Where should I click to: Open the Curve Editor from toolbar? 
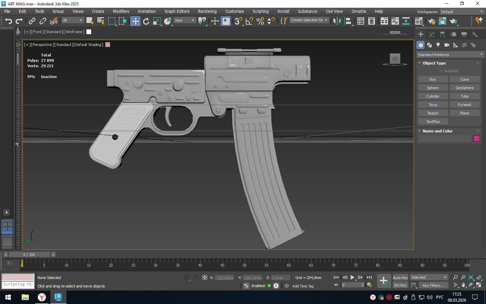tap(395, 21)
